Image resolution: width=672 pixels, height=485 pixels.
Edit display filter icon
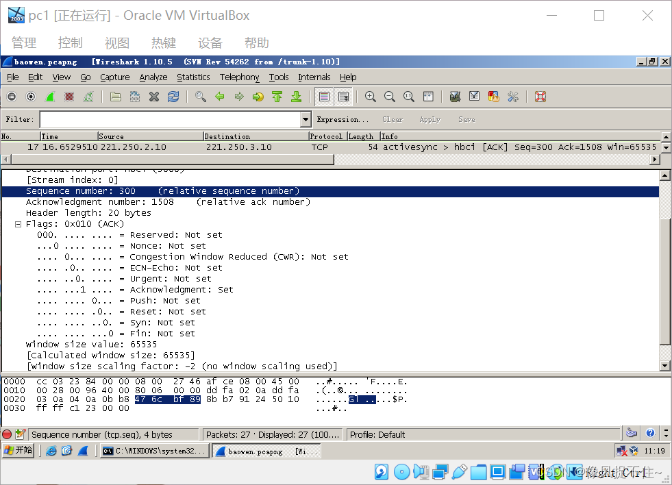[x=474, y=97]
